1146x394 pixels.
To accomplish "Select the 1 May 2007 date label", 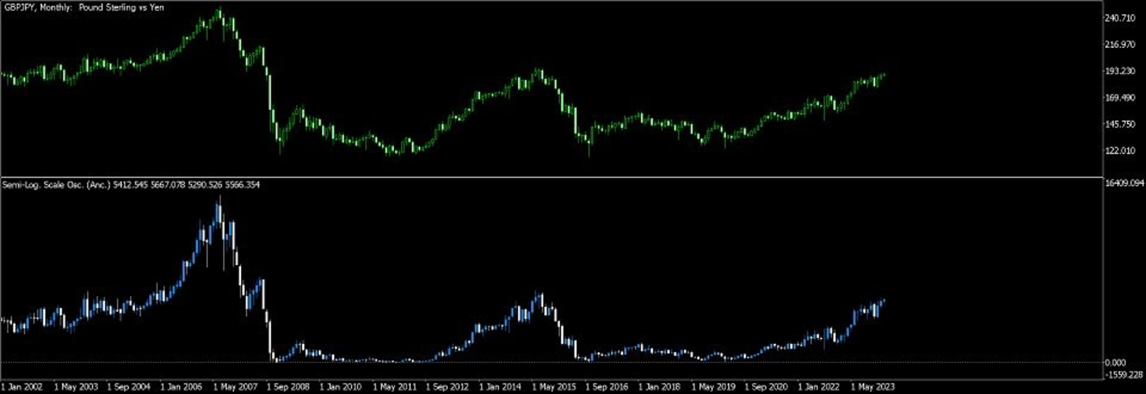I will 235,387.
